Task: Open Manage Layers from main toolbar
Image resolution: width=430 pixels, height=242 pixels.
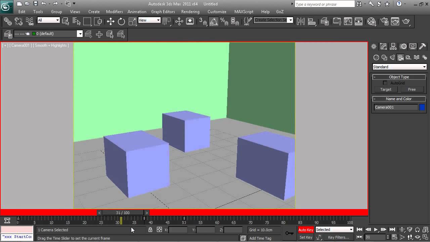Action: [x=324, y=22]
